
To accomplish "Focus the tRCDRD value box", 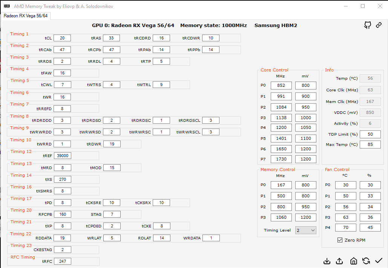I will click(x=161, y=38).
